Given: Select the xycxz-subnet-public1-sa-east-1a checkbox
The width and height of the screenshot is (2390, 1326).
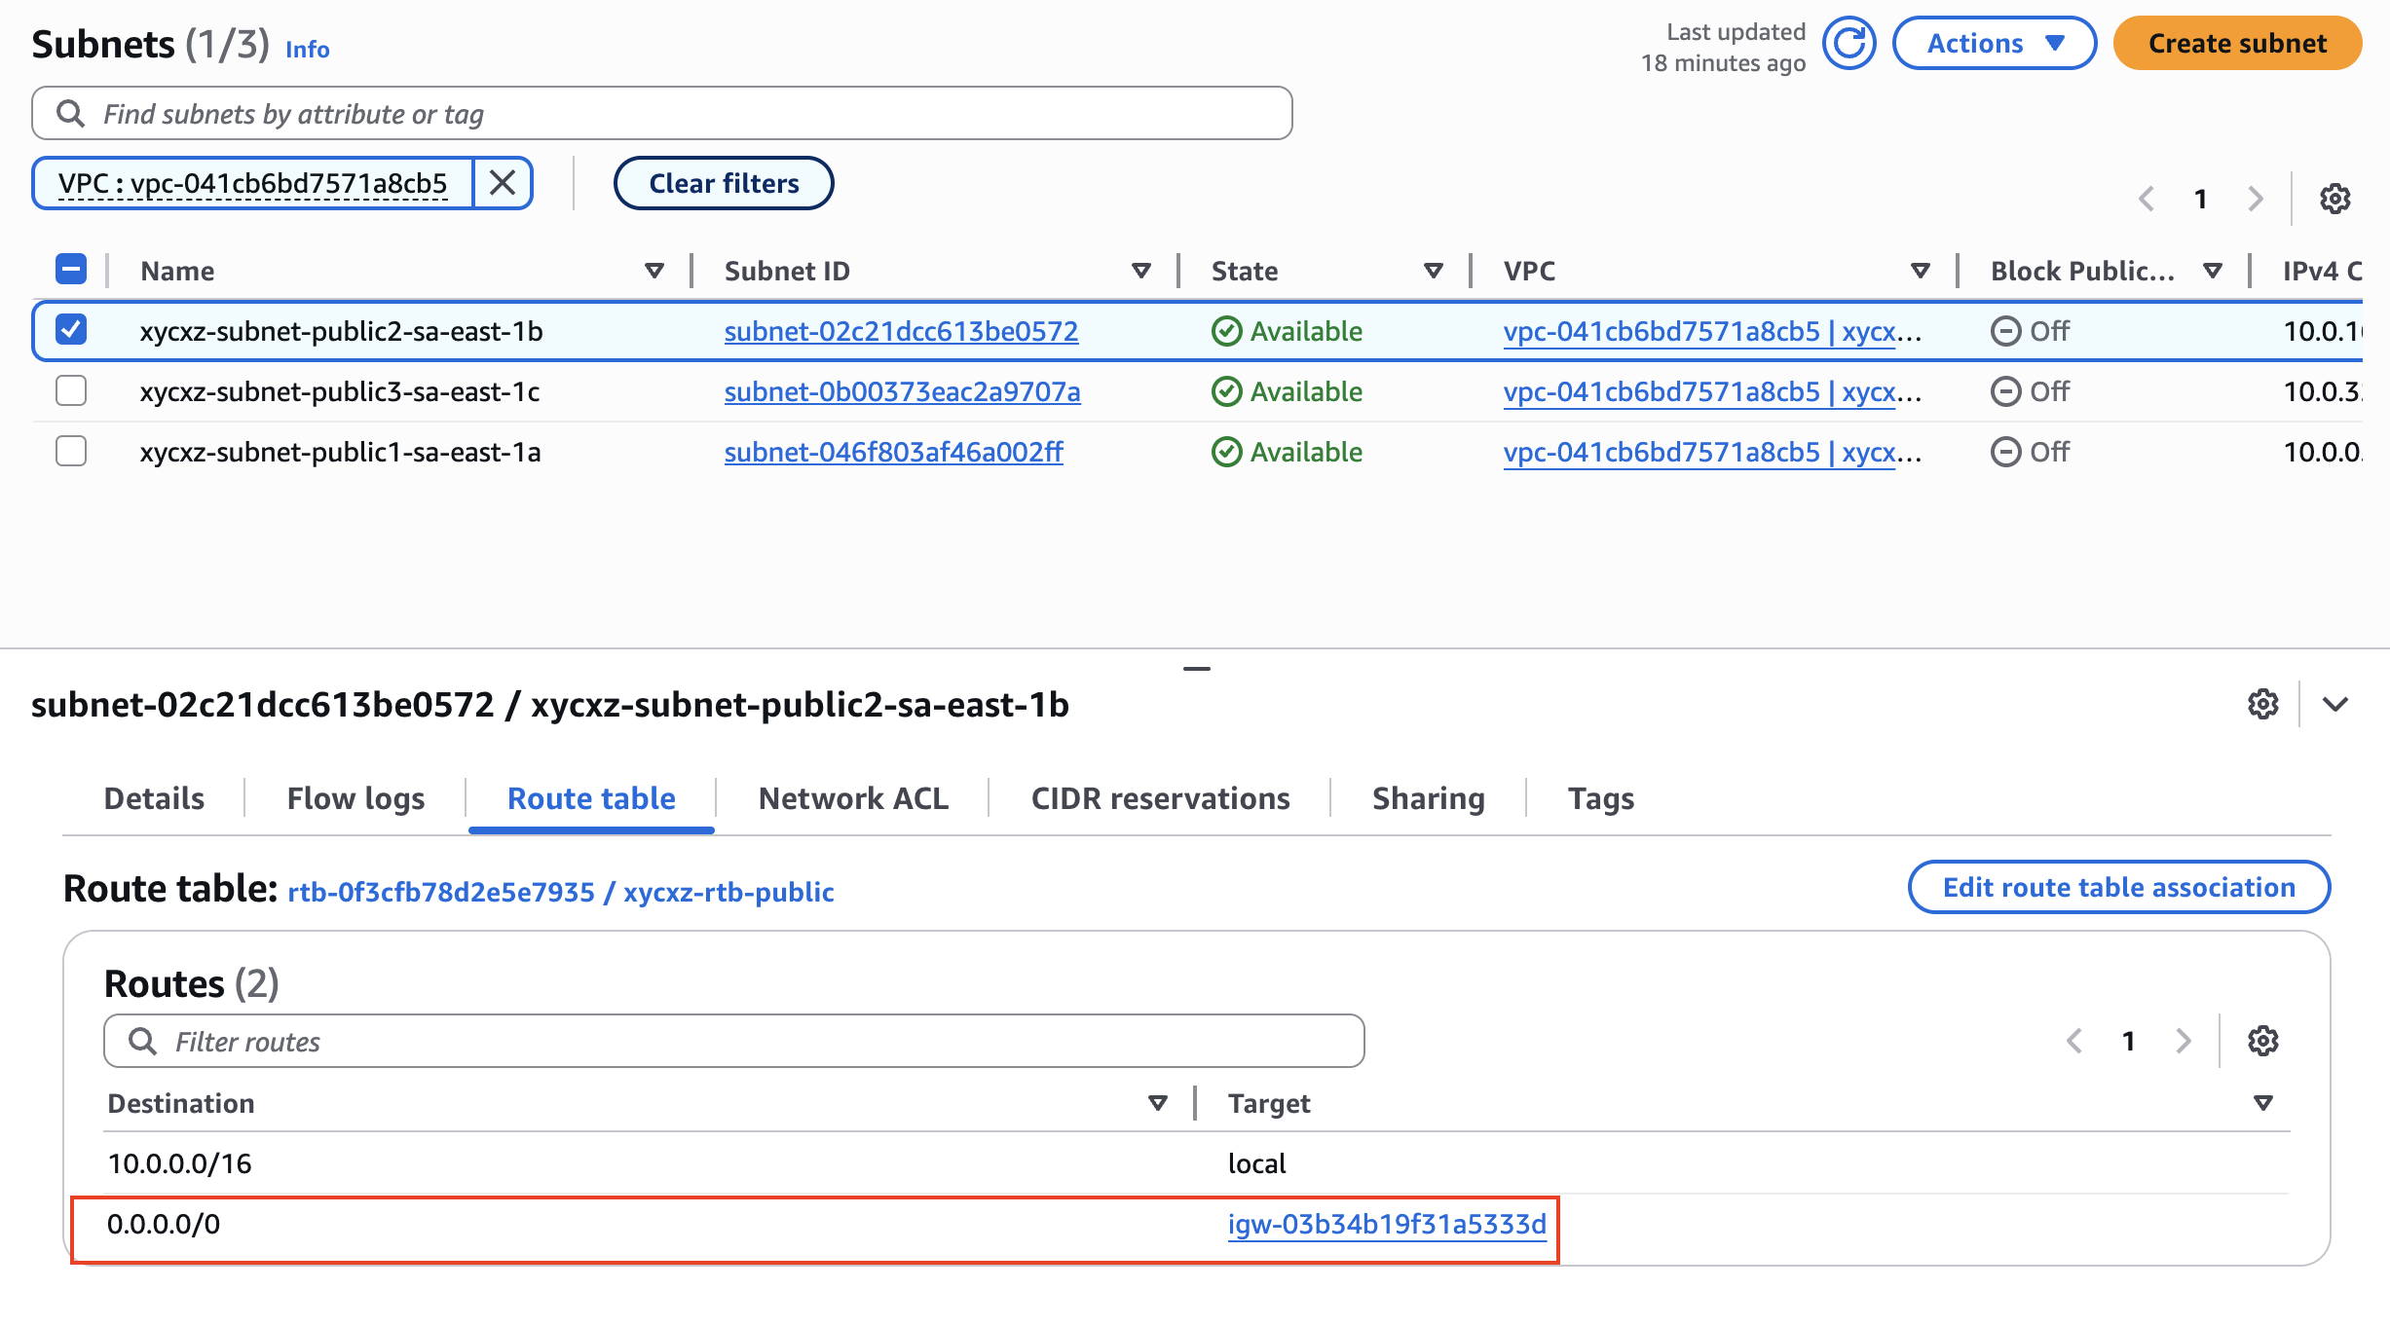Looking at the screenshot, I should coord(71,451).
